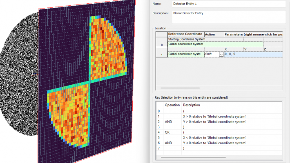Click the 'Reference Coordinate' column header

click(x=186, y=34)
